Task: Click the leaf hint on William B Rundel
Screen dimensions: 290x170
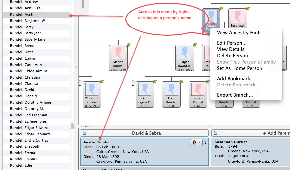Action: (x=102, y=81)
